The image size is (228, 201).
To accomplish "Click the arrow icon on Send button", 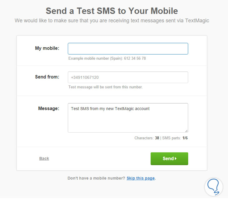I will (x=176, y=159).
